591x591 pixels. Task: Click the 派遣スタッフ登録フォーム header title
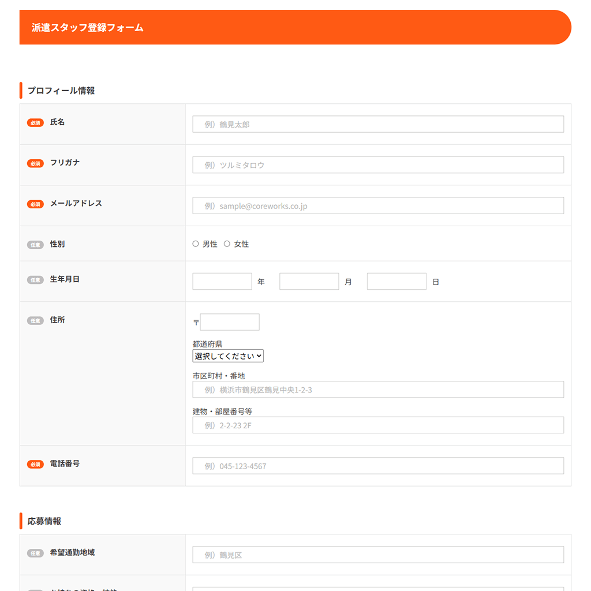(x=88, y=28)
